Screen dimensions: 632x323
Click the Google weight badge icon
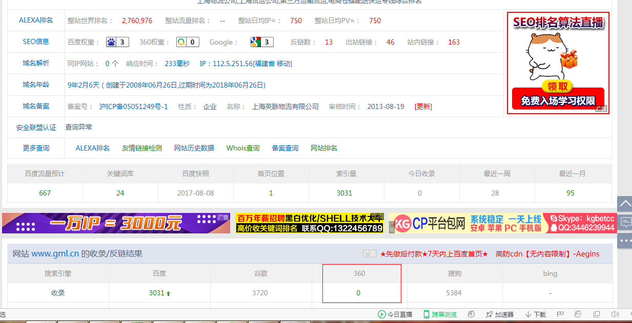[262, 42]
